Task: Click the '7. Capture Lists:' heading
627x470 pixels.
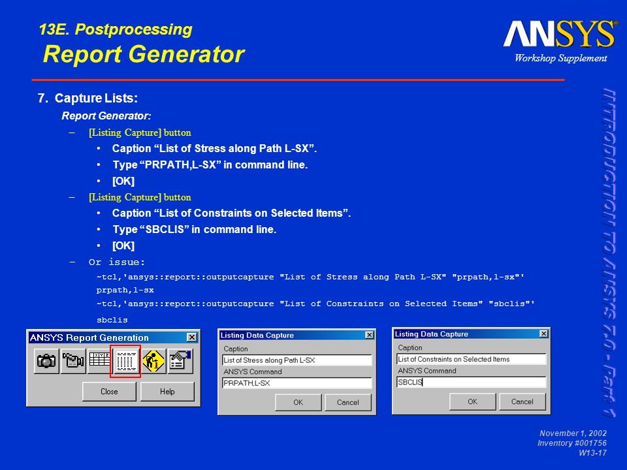Action: pos(88,99)
